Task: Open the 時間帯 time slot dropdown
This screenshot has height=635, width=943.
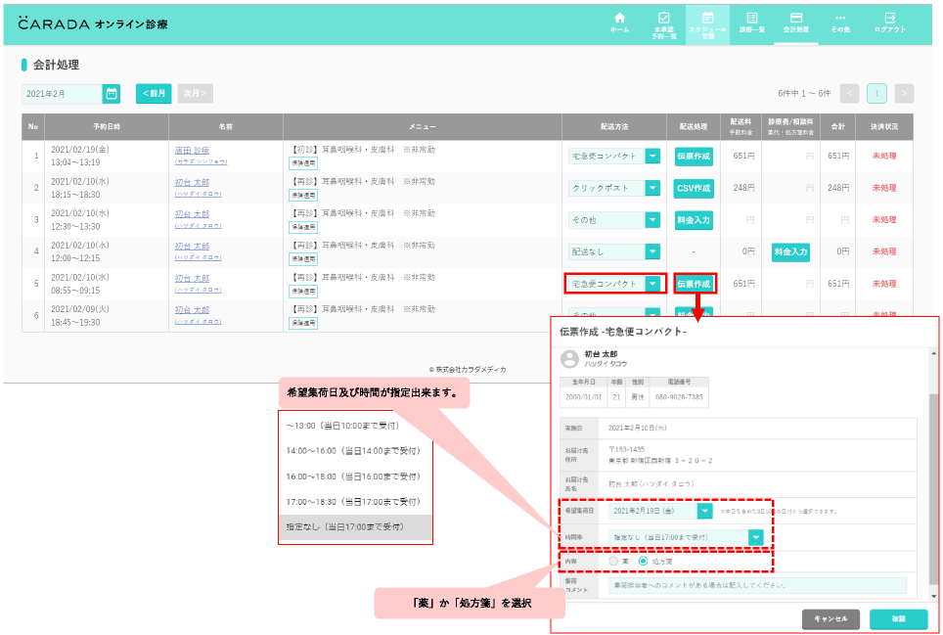Action: (x=755, y=537)
